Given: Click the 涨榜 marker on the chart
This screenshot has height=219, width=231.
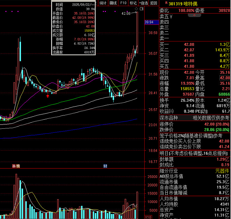Looking at the screenshot, I should click(x=16, y=166).
